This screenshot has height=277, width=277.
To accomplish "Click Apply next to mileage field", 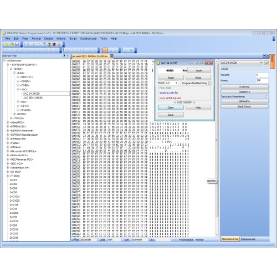I will pyautogui.click(x=199, y=70).
